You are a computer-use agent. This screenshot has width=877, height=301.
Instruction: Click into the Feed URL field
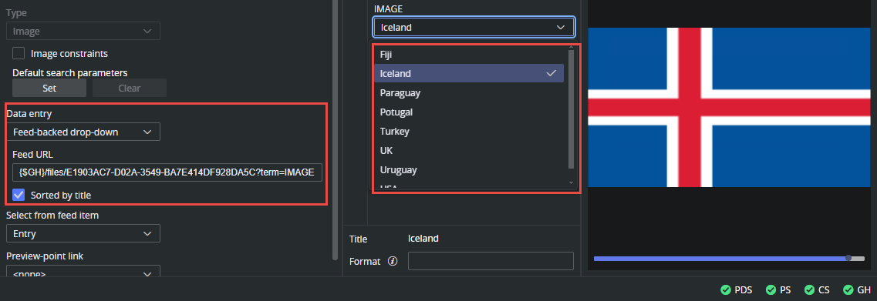point(167,173)
